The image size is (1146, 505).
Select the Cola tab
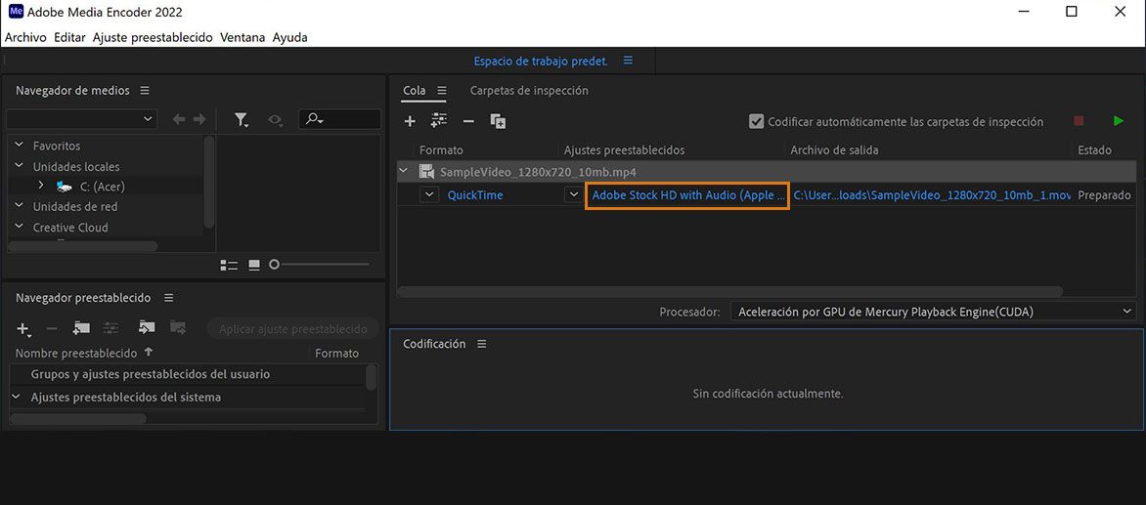pyautogui.click(x=415, y=91)
